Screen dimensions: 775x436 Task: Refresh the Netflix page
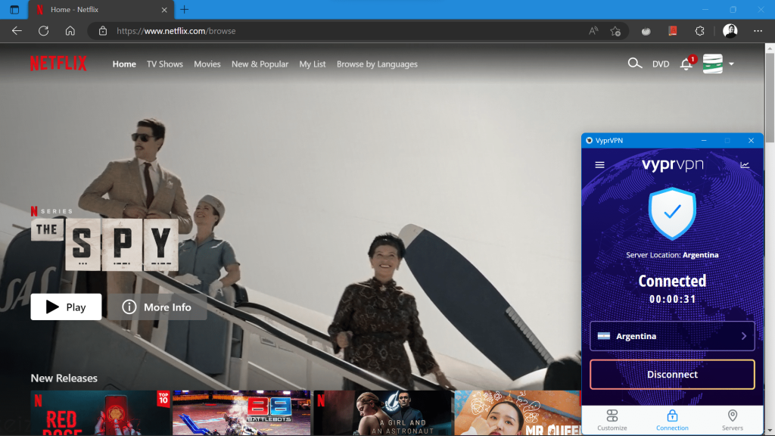[x=43, y=30]
